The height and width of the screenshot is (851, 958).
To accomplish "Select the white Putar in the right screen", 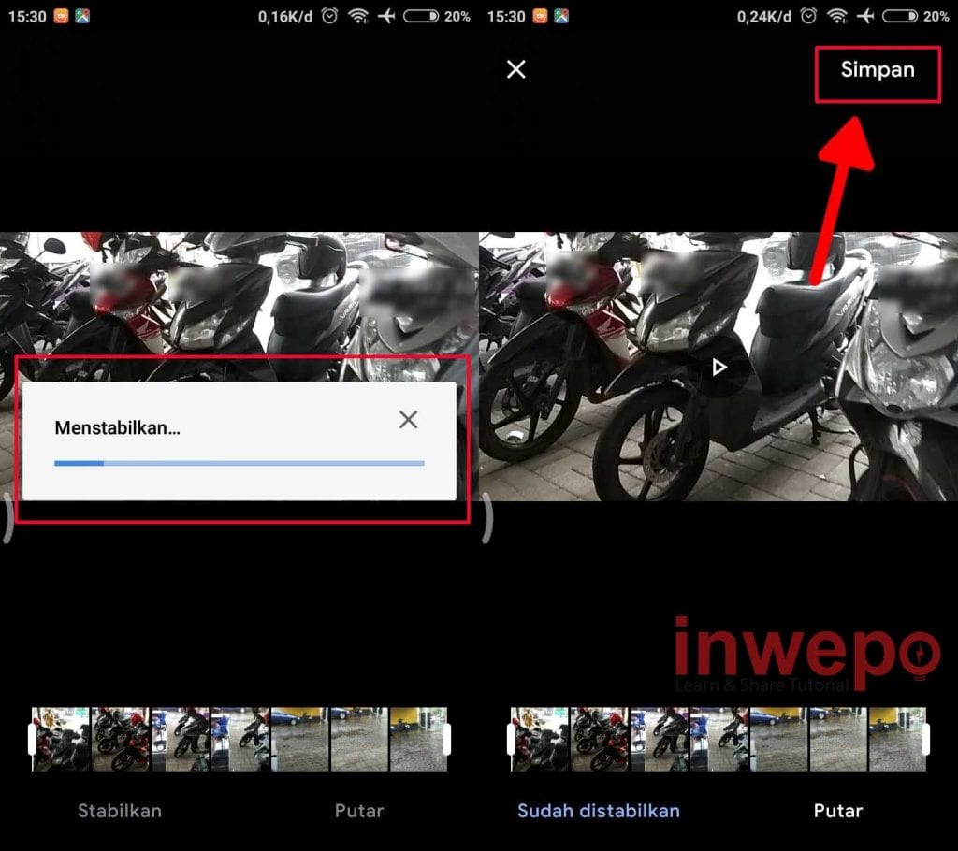I will [838, 811].
